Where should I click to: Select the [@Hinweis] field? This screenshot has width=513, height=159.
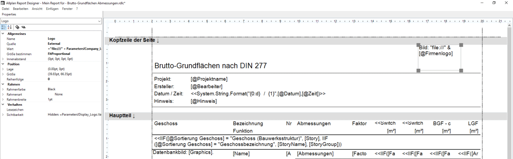pos(204,101)
